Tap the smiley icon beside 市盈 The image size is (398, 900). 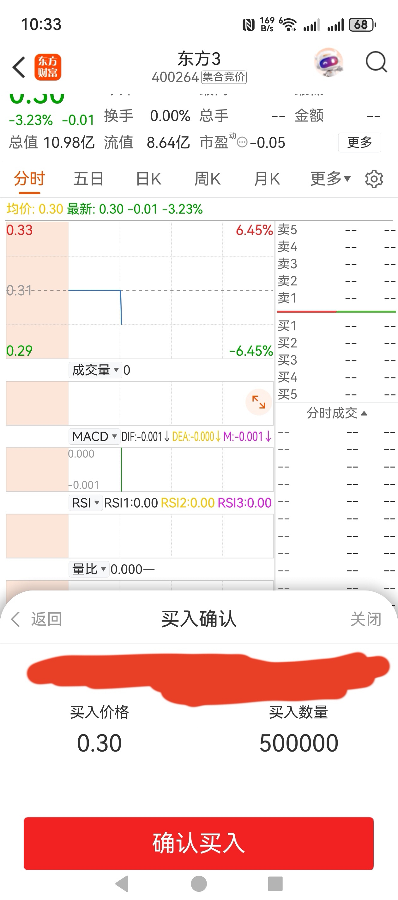(242, 142)
